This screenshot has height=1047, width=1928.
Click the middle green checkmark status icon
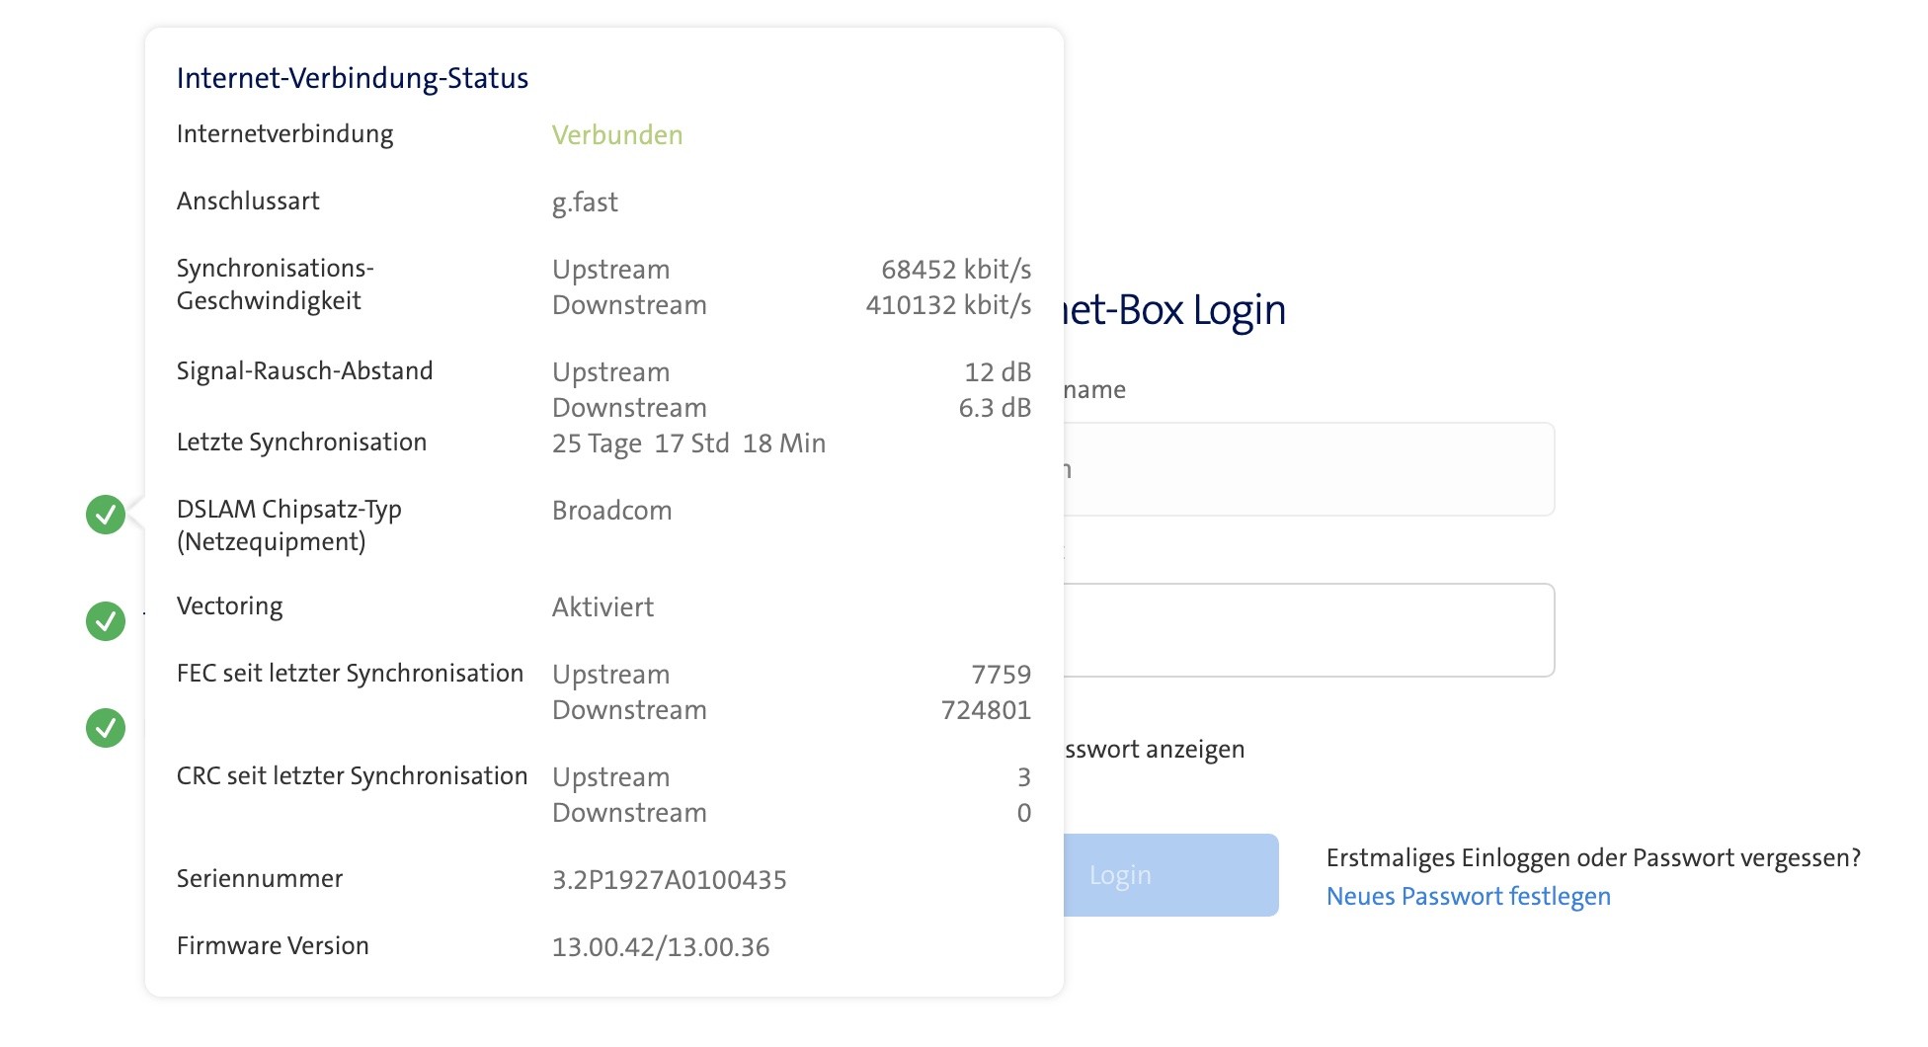(x=106, y=621)
